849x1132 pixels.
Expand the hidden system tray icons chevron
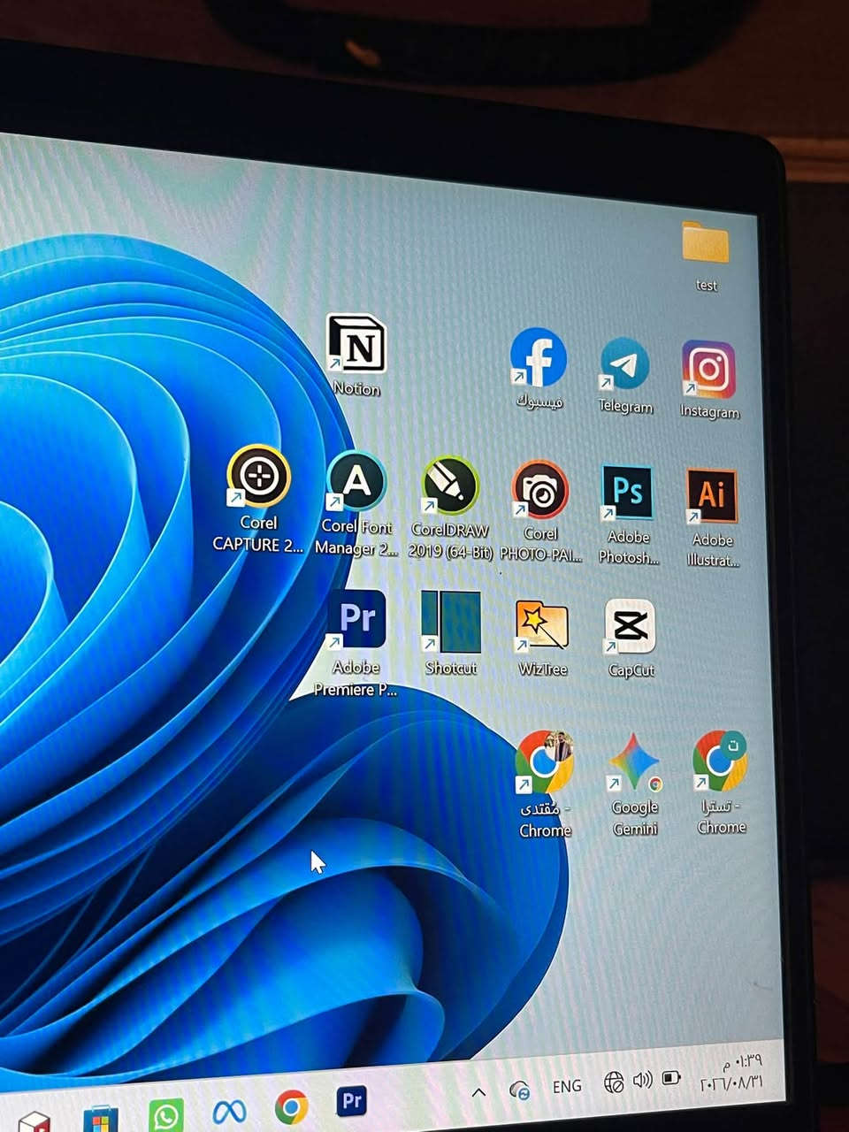(478, 1092)
